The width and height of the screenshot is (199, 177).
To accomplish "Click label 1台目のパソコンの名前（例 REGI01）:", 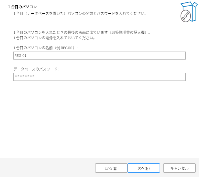I will [x=45, y=48].
